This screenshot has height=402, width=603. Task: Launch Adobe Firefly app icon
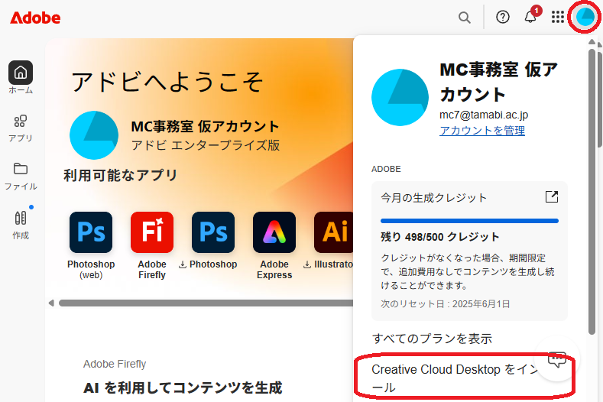[x=152, y=232]
